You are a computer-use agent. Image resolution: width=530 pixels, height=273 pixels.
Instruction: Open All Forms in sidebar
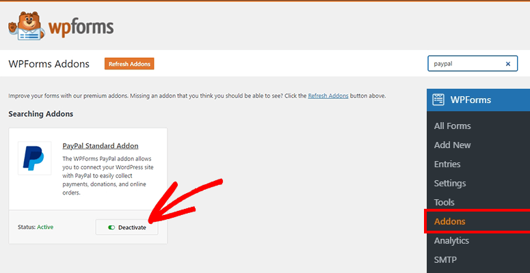[452, 126]
